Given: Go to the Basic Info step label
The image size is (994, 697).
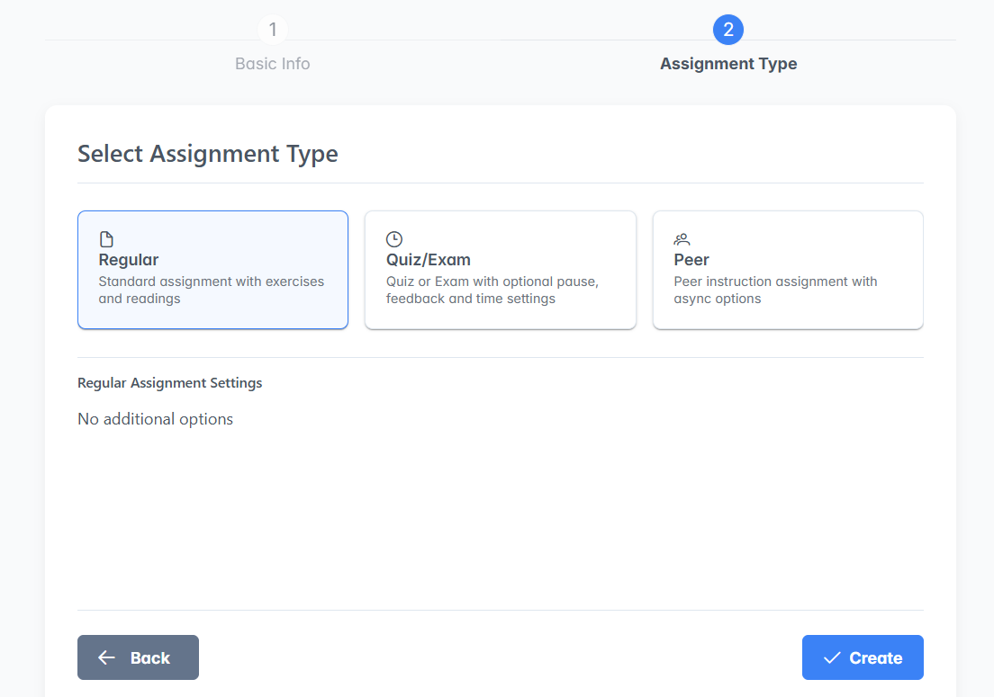Looking at the screenshot, I should pos(273,64).
